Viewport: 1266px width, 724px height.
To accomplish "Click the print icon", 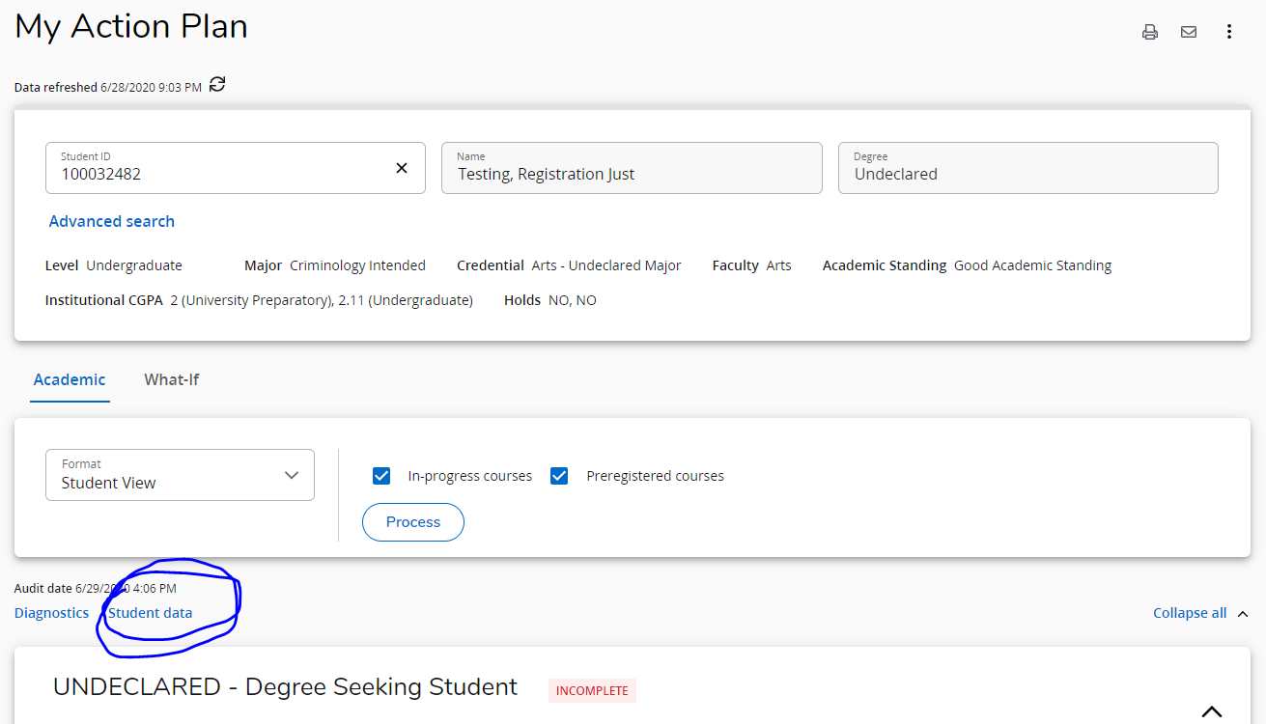I will [x=1149, y=32].
